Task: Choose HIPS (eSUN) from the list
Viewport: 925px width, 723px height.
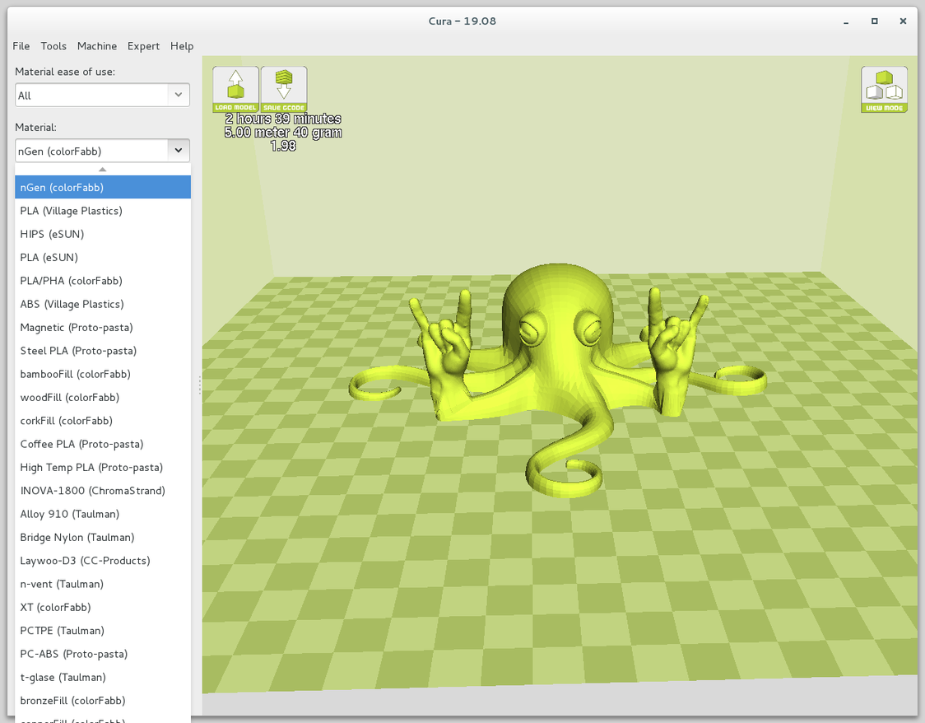Action: (52, 234)
